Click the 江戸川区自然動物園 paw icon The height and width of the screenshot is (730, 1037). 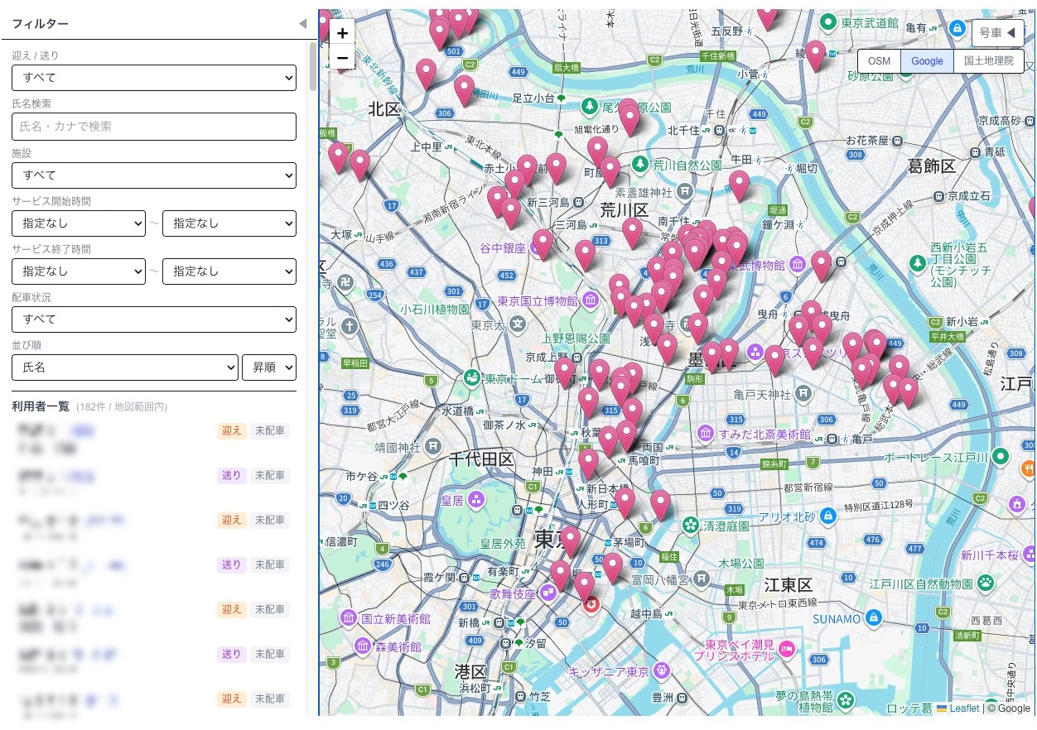985,584
